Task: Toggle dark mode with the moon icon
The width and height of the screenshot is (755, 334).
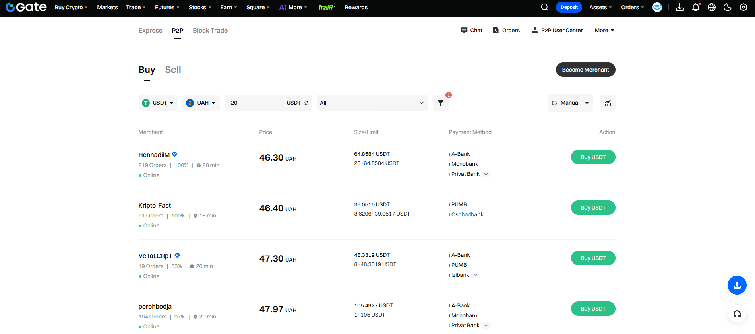Action: (x=728, y=7)
